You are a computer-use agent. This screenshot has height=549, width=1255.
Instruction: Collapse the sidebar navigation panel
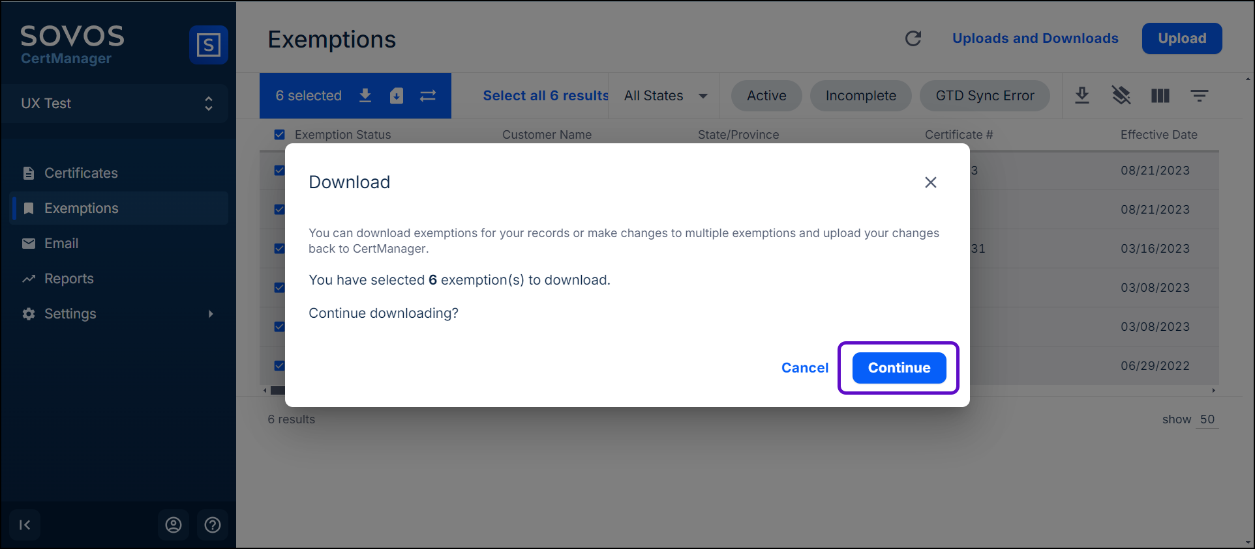pyautogui.click(x=25, y=525)
